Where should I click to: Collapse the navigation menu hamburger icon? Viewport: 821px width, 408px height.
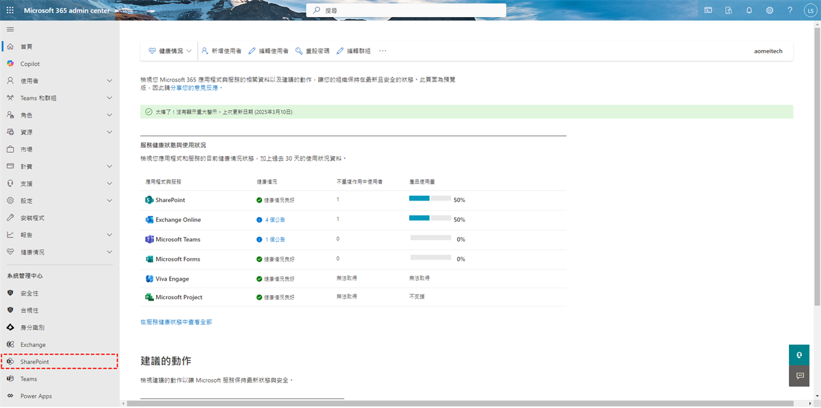[x=10, y=29]
